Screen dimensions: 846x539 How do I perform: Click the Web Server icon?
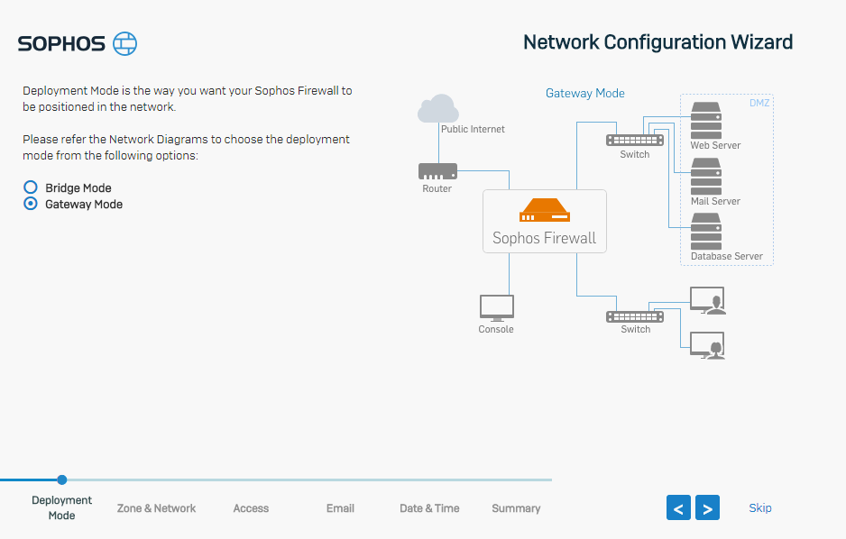coord(706,121)
